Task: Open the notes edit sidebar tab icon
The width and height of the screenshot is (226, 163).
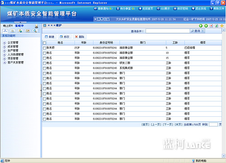Action: [28, 31]
